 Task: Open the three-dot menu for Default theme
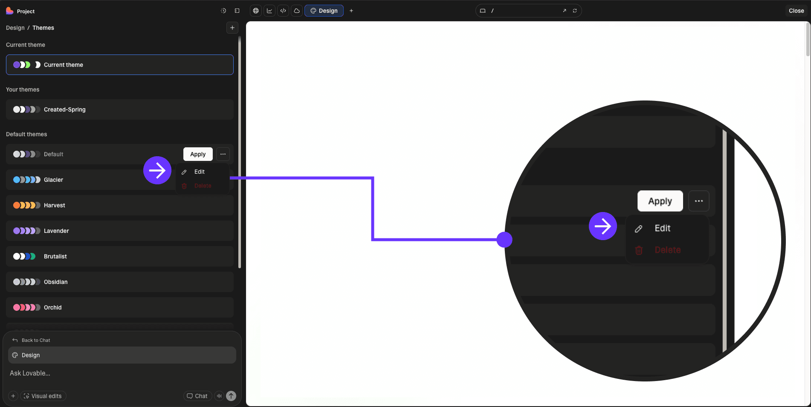click(x=223, y=154)
